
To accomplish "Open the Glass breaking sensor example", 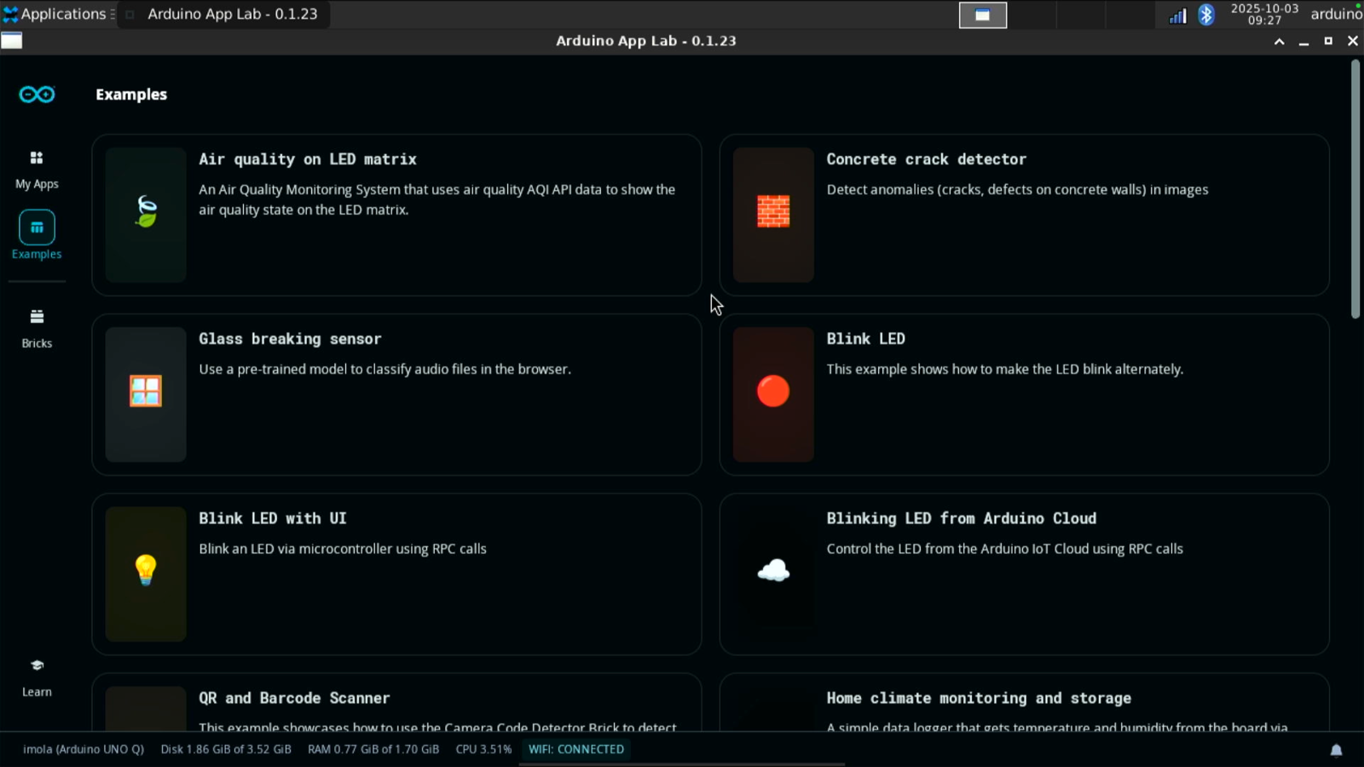I will (x=396, y=395).
